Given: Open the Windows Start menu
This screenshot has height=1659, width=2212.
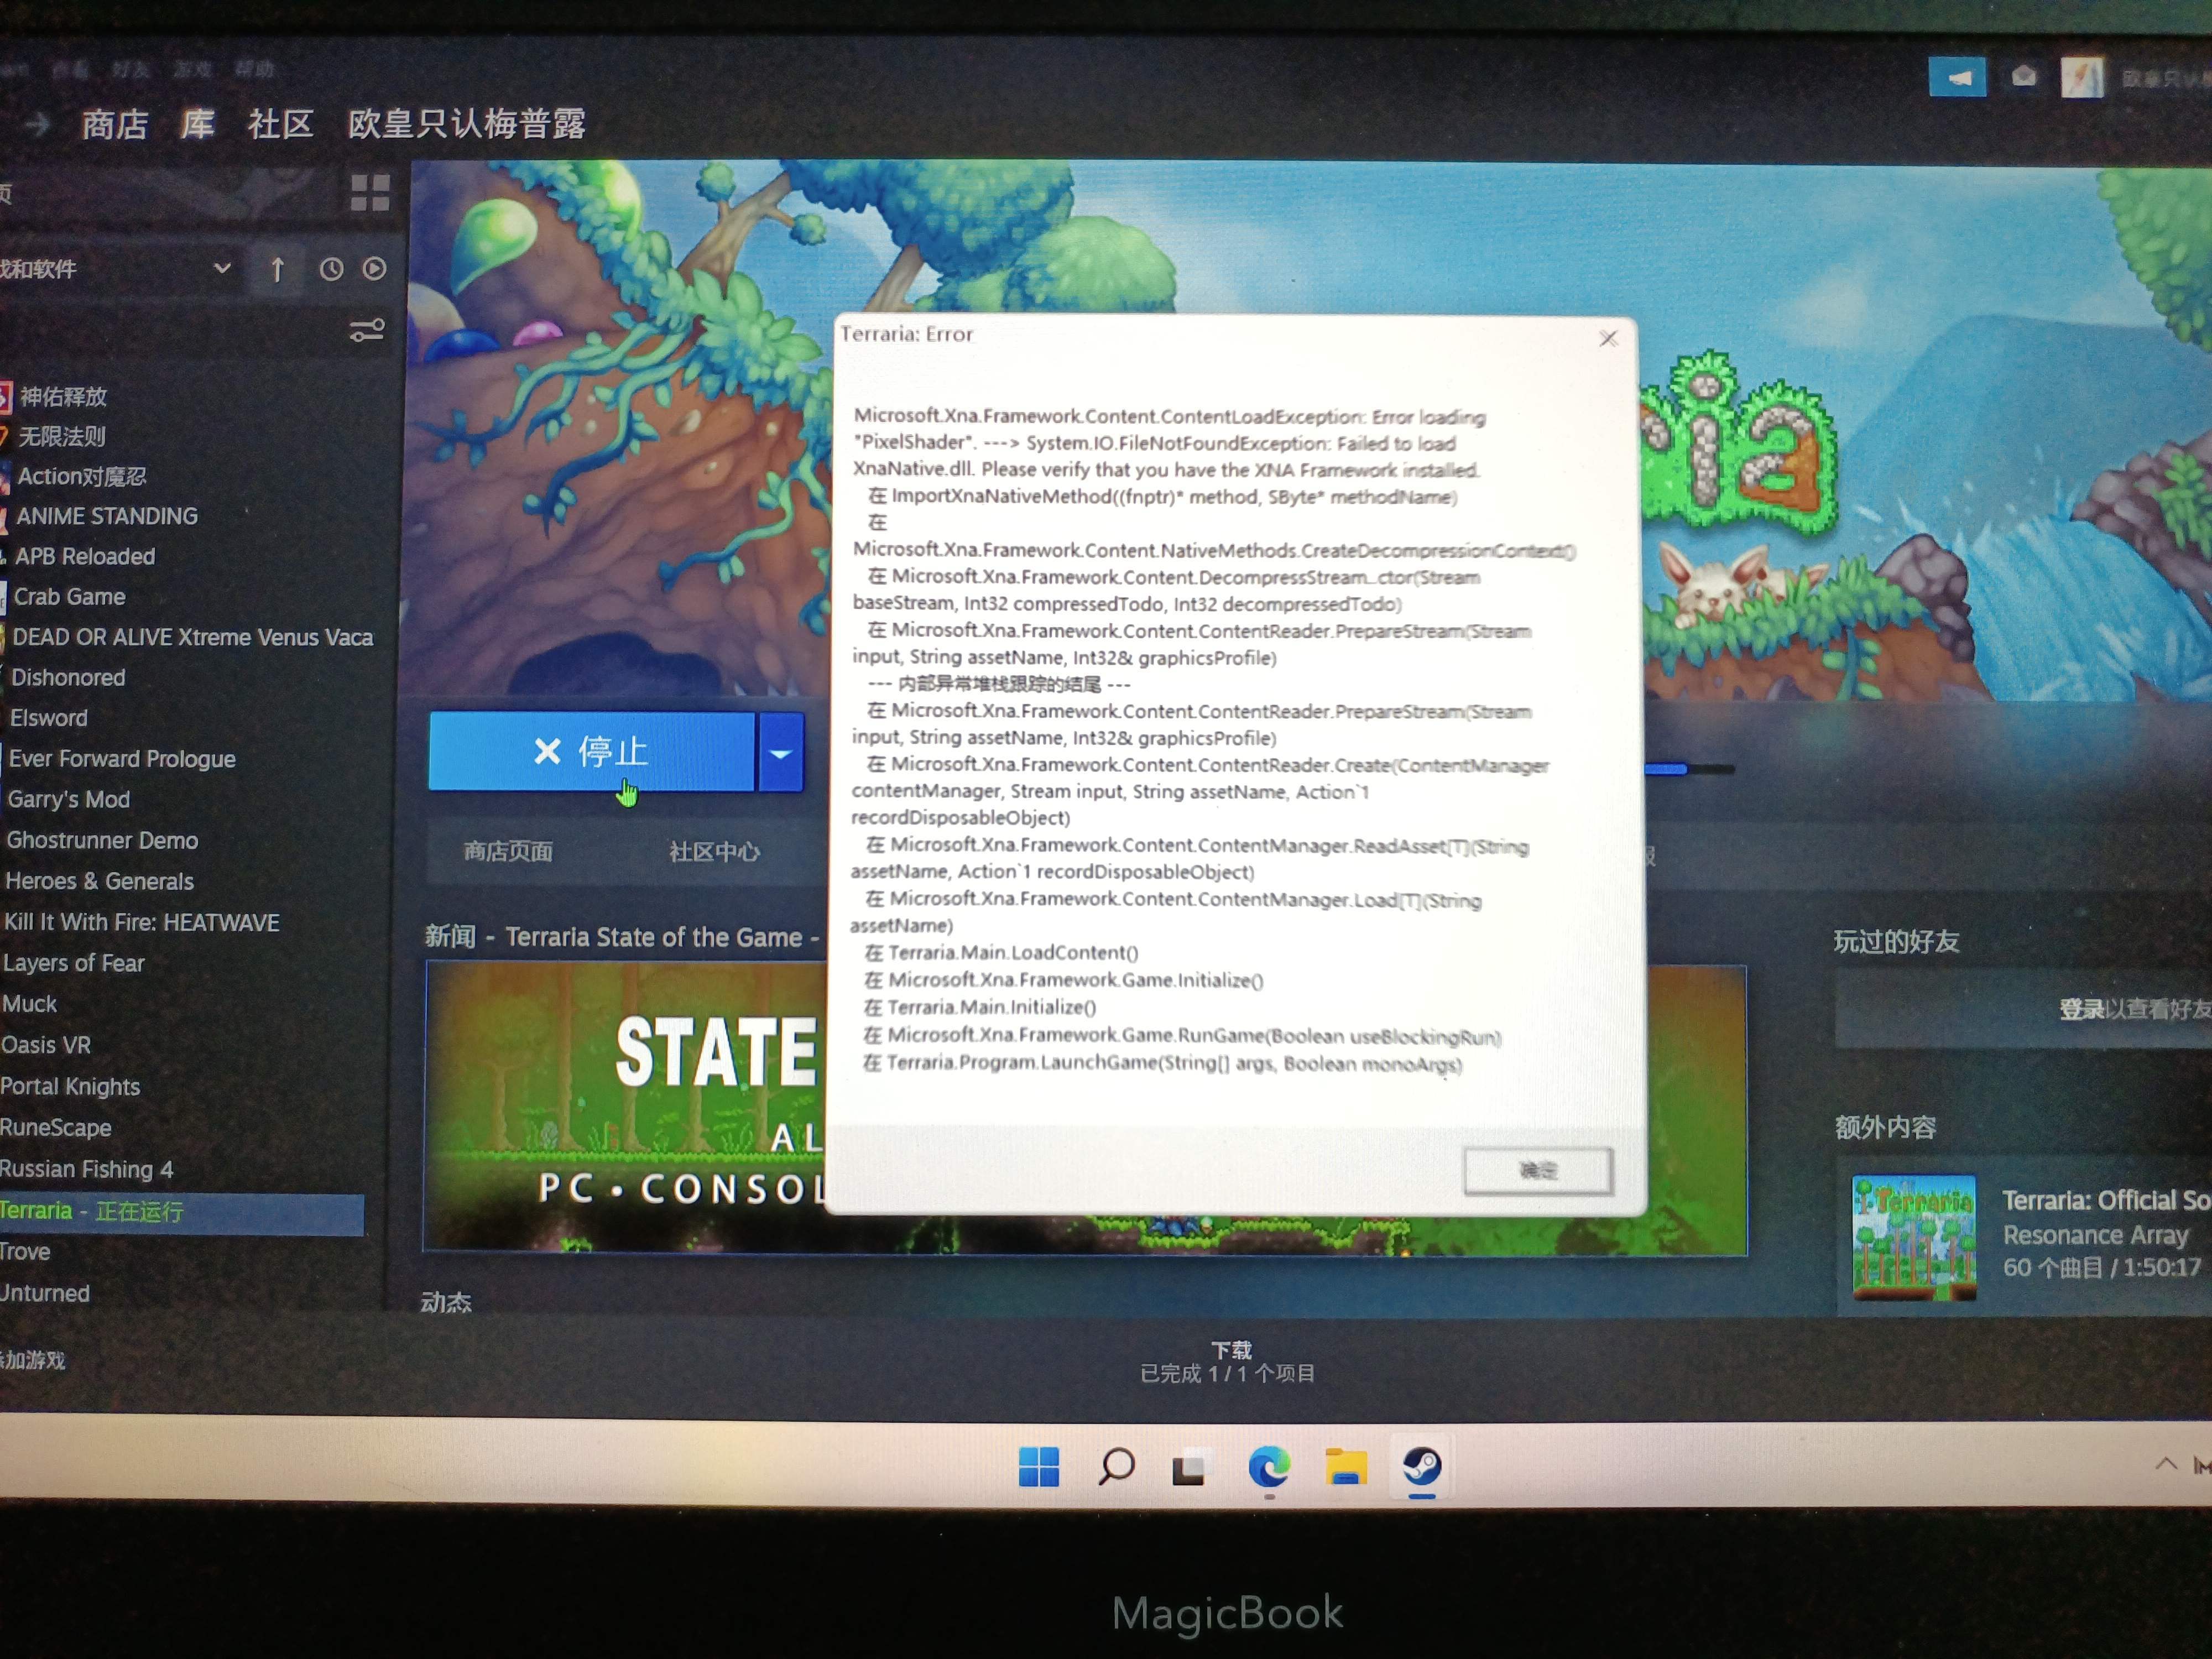Looking at the screenshot, I should (1038, 1468).
